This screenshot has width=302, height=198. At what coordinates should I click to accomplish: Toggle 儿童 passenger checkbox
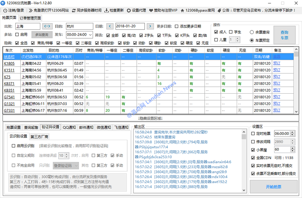point(216,39)
